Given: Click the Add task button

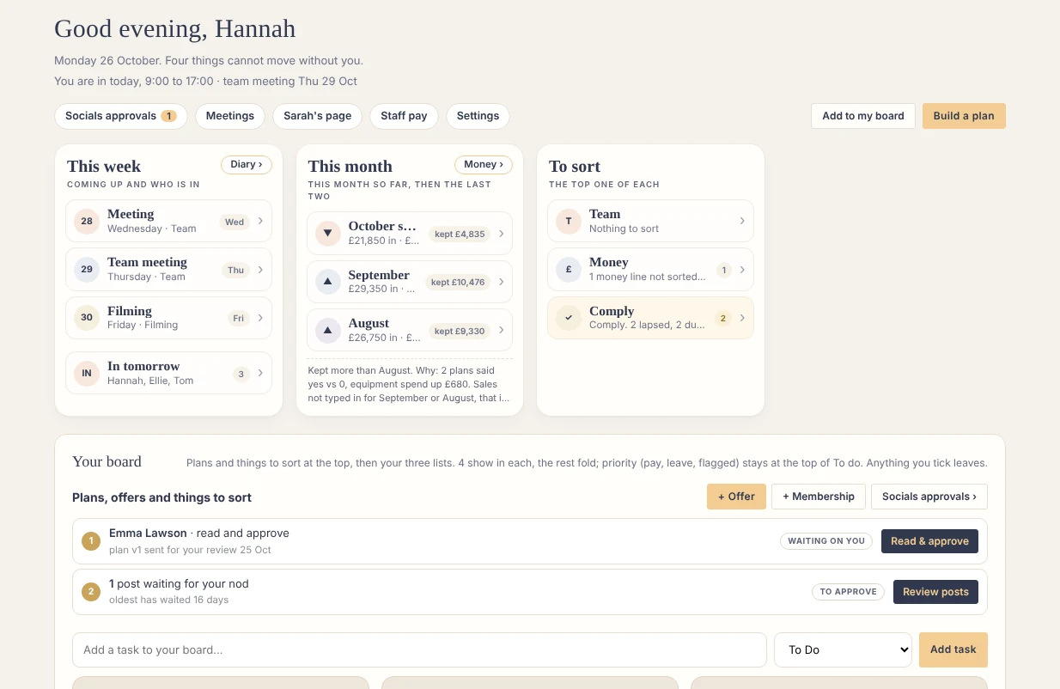Looking at the screenshot, I should point(953,649).
